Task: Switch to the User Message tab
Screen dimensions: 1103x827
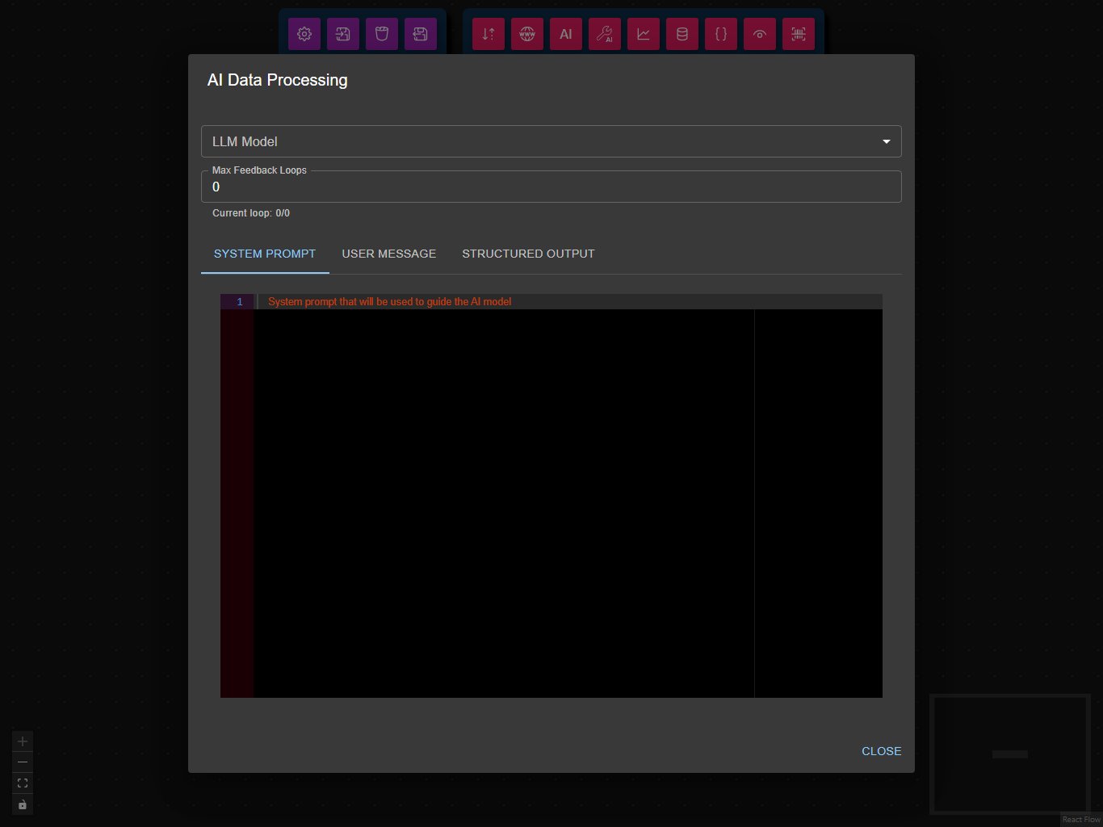Action: pyautogui.click(x=389, y=254)
